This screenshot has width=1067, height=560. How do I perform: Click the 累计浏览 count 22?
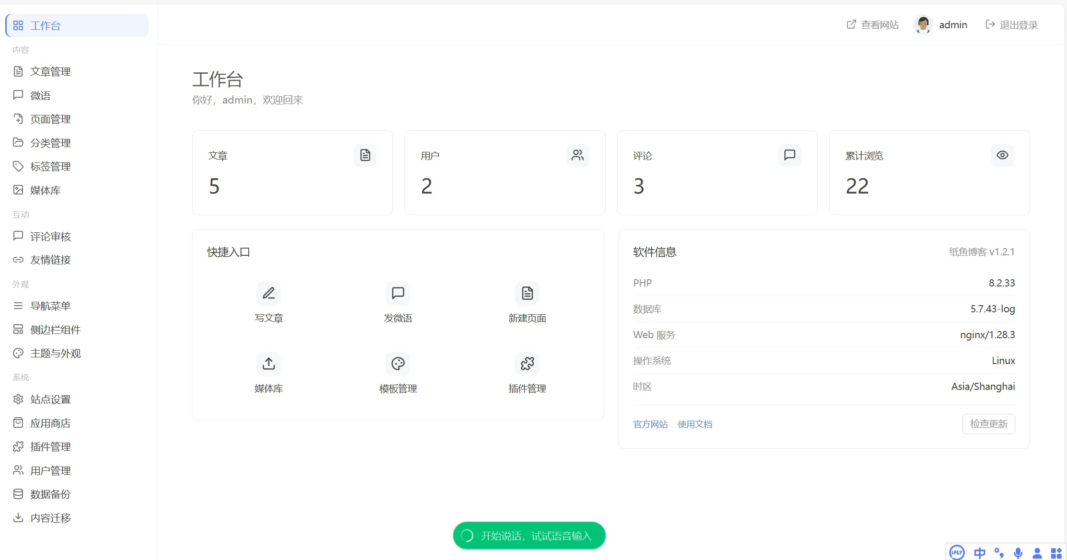click(x=857, y=186)
